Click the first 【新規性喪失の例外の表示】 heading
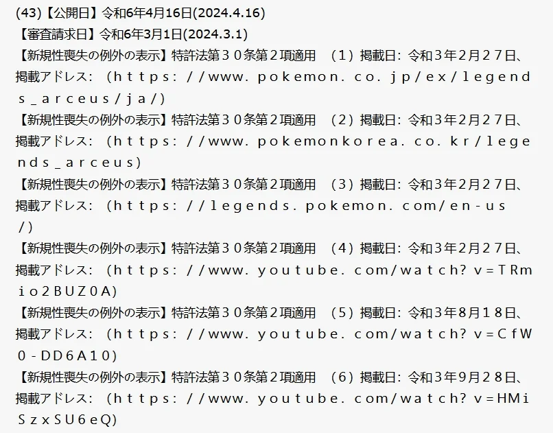 93,56
